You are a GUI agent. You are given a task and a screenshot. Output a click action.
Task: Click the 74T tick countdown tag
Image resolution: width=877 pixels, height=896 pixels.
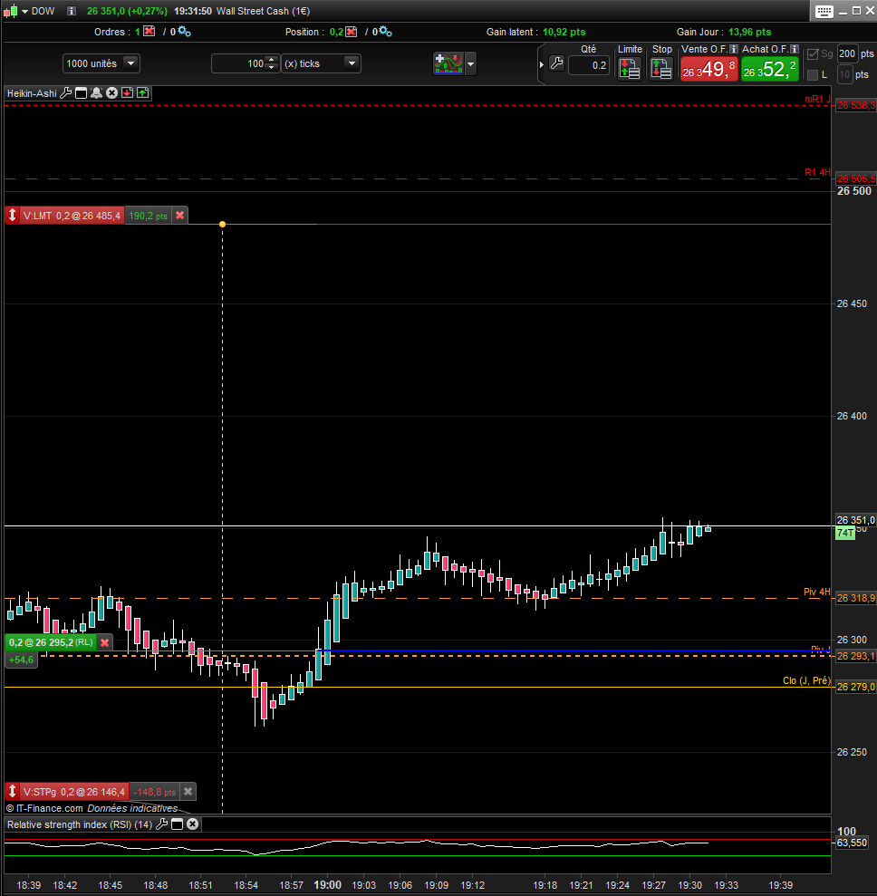click(x=845, y=533)
